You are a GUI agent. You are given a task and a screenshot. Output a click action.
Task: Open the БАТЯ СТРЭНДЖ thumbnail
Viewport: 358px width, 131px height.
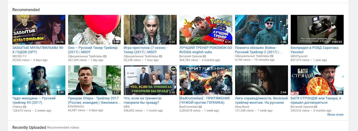(x=317, y=80)
